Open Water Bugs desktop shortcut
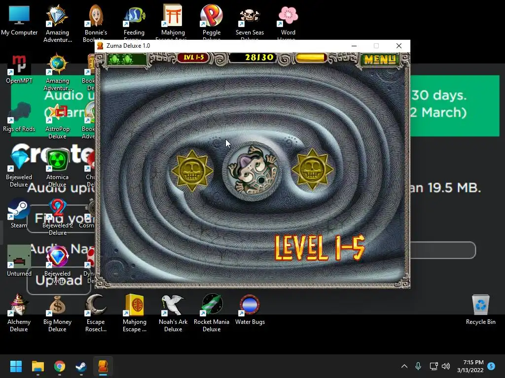This screenshot has height=378, width=505. pyautogui.click(x=250, y=310)
